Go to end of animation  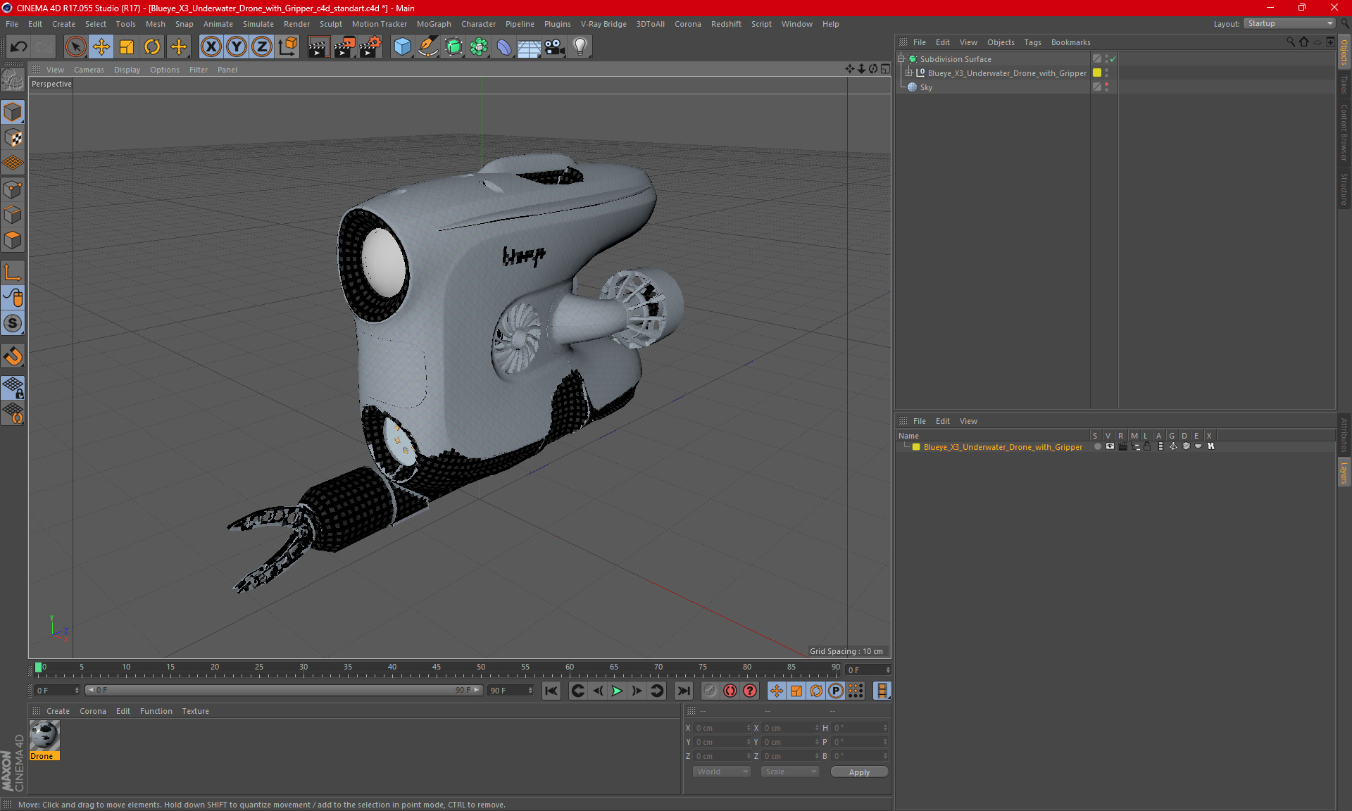(683, 691)
